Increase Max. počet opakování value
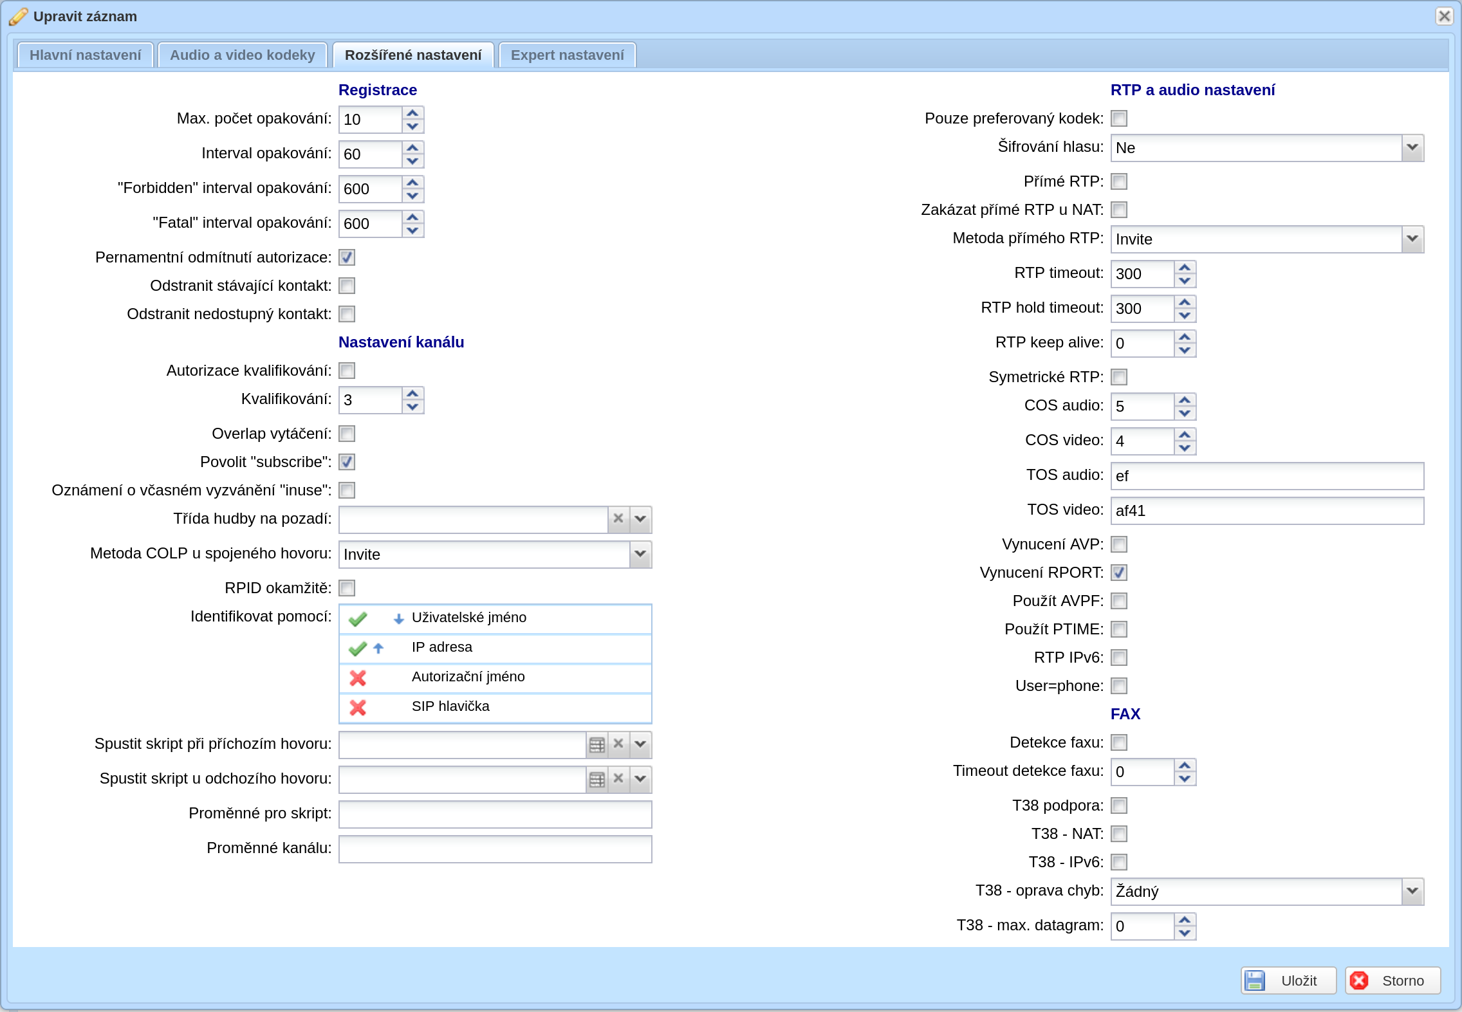 tap(413, 113)
